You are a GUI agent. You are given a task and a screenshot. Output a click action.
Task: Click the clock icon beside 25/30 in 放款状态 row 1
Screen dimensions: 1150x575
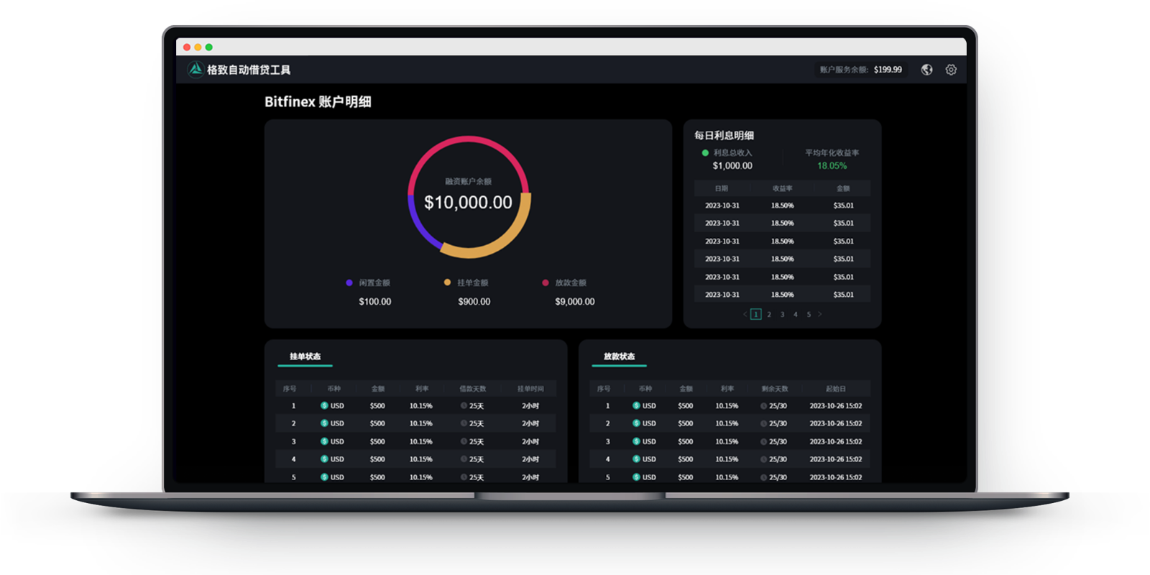pos(763,405)
